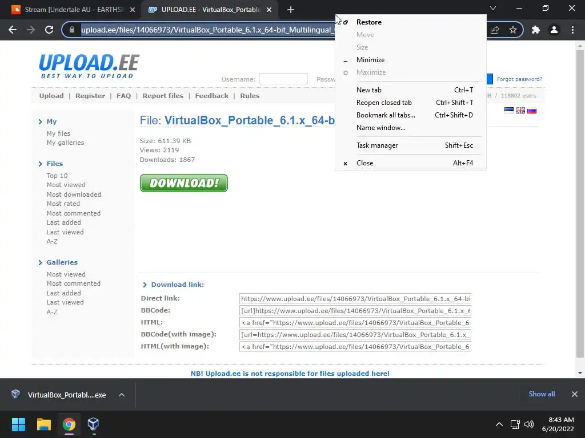Open the network tray icon
The height and width of the screenshot is (438, 585).
click(x=515, y=424)
